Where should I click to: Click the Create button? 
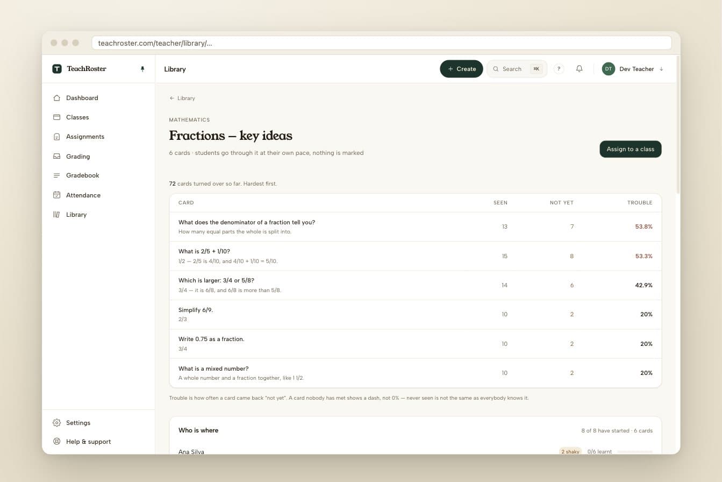(x=461, y=69)
